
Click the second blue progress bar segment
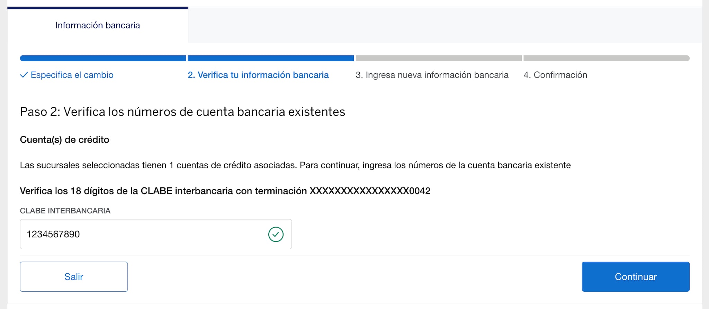click(271, 58)
